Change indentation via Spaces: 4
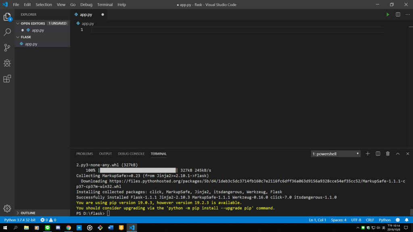 coord(338,220)
